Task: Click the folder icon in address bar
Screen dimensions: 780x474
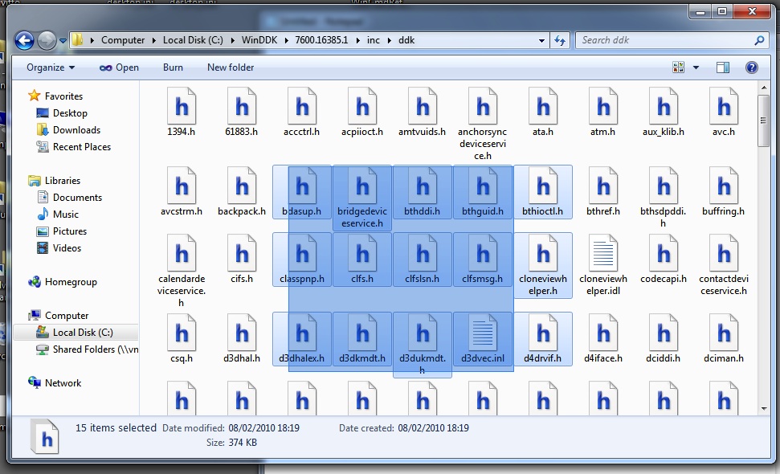Action: [78, 40]
